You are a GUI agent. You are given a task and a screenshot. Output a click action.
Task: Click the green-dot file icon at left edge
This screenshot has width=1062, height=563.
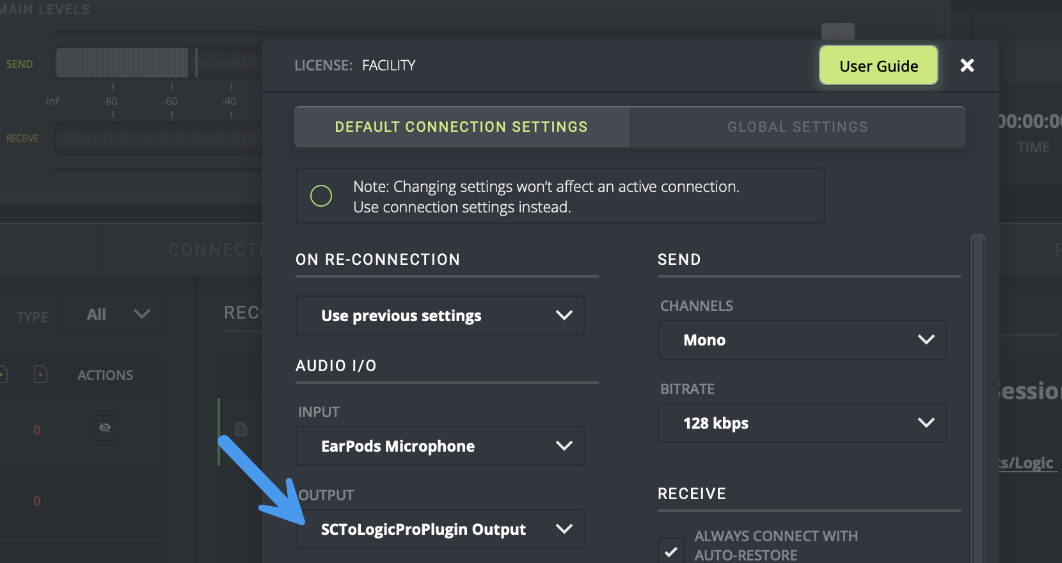click(3, 374)
